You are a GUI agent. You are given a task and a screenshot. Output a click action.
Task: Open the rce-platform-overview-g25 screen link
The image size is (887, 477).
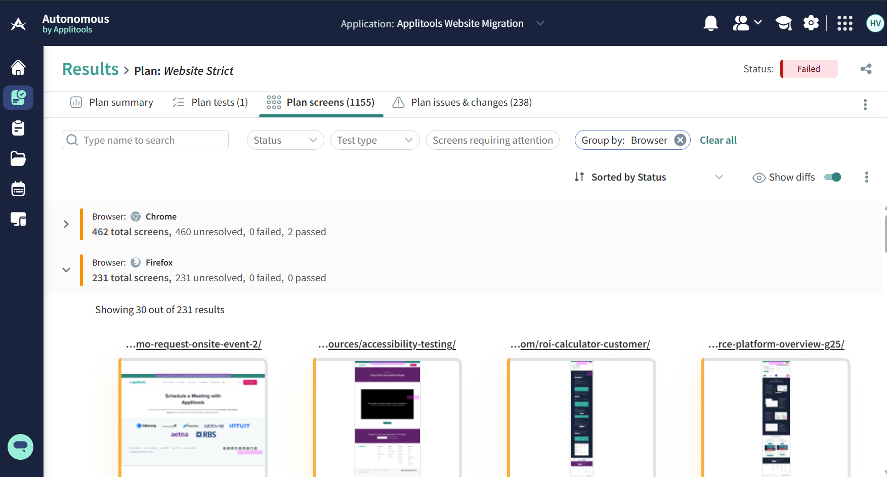pyautogui.click(x=776, y=344)
